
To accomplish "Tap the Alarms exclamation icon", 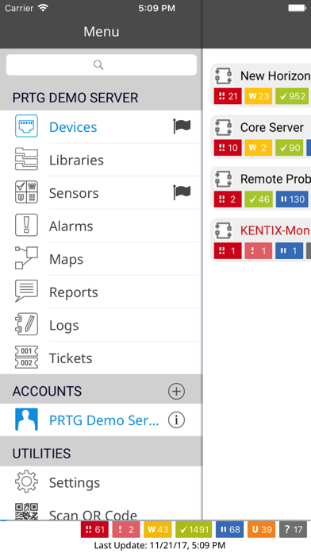I will click(26, 225).
